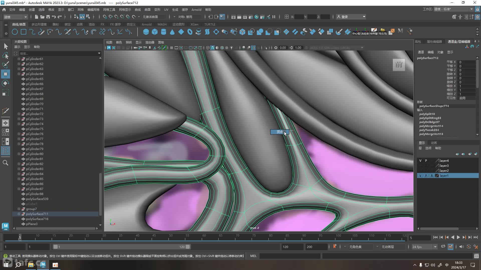Click the NURBS square shelf icon
The height and width of the screenshot is (270, 481).
(x=24, y=32)
